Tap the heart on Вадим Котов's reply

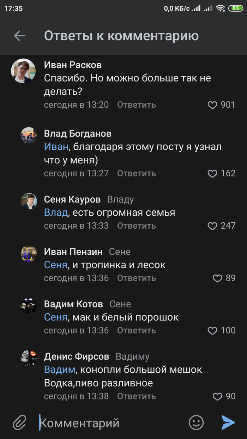212,331
